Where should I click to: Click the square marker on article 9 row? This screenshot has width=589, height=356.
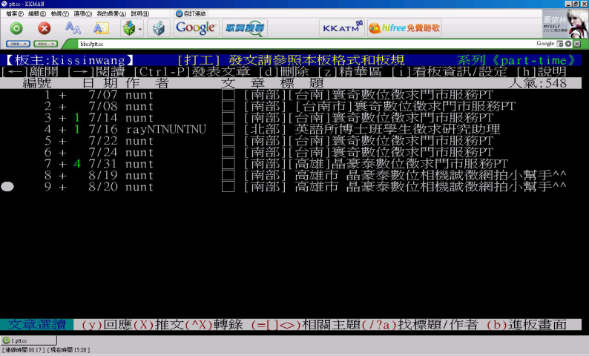coord(228,187)
